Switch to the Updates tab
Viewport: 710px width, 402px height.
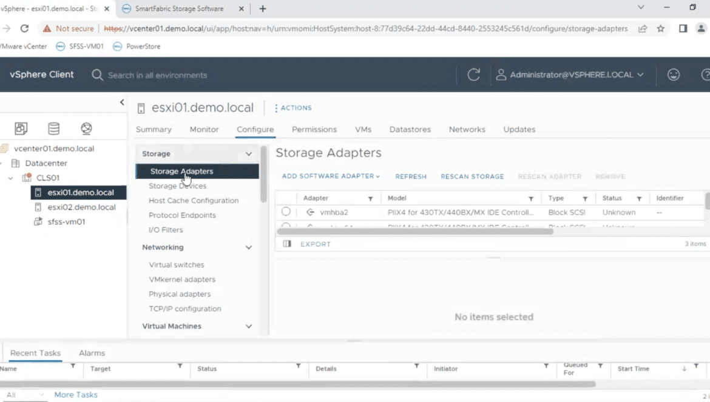pyautogui.click(x=519, y=129)
